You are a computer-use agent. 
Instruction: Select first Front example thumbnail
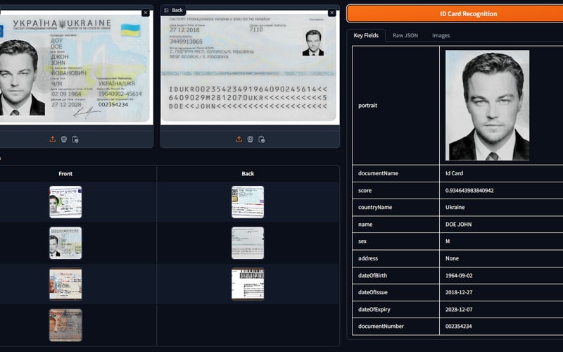pos(65,202)
